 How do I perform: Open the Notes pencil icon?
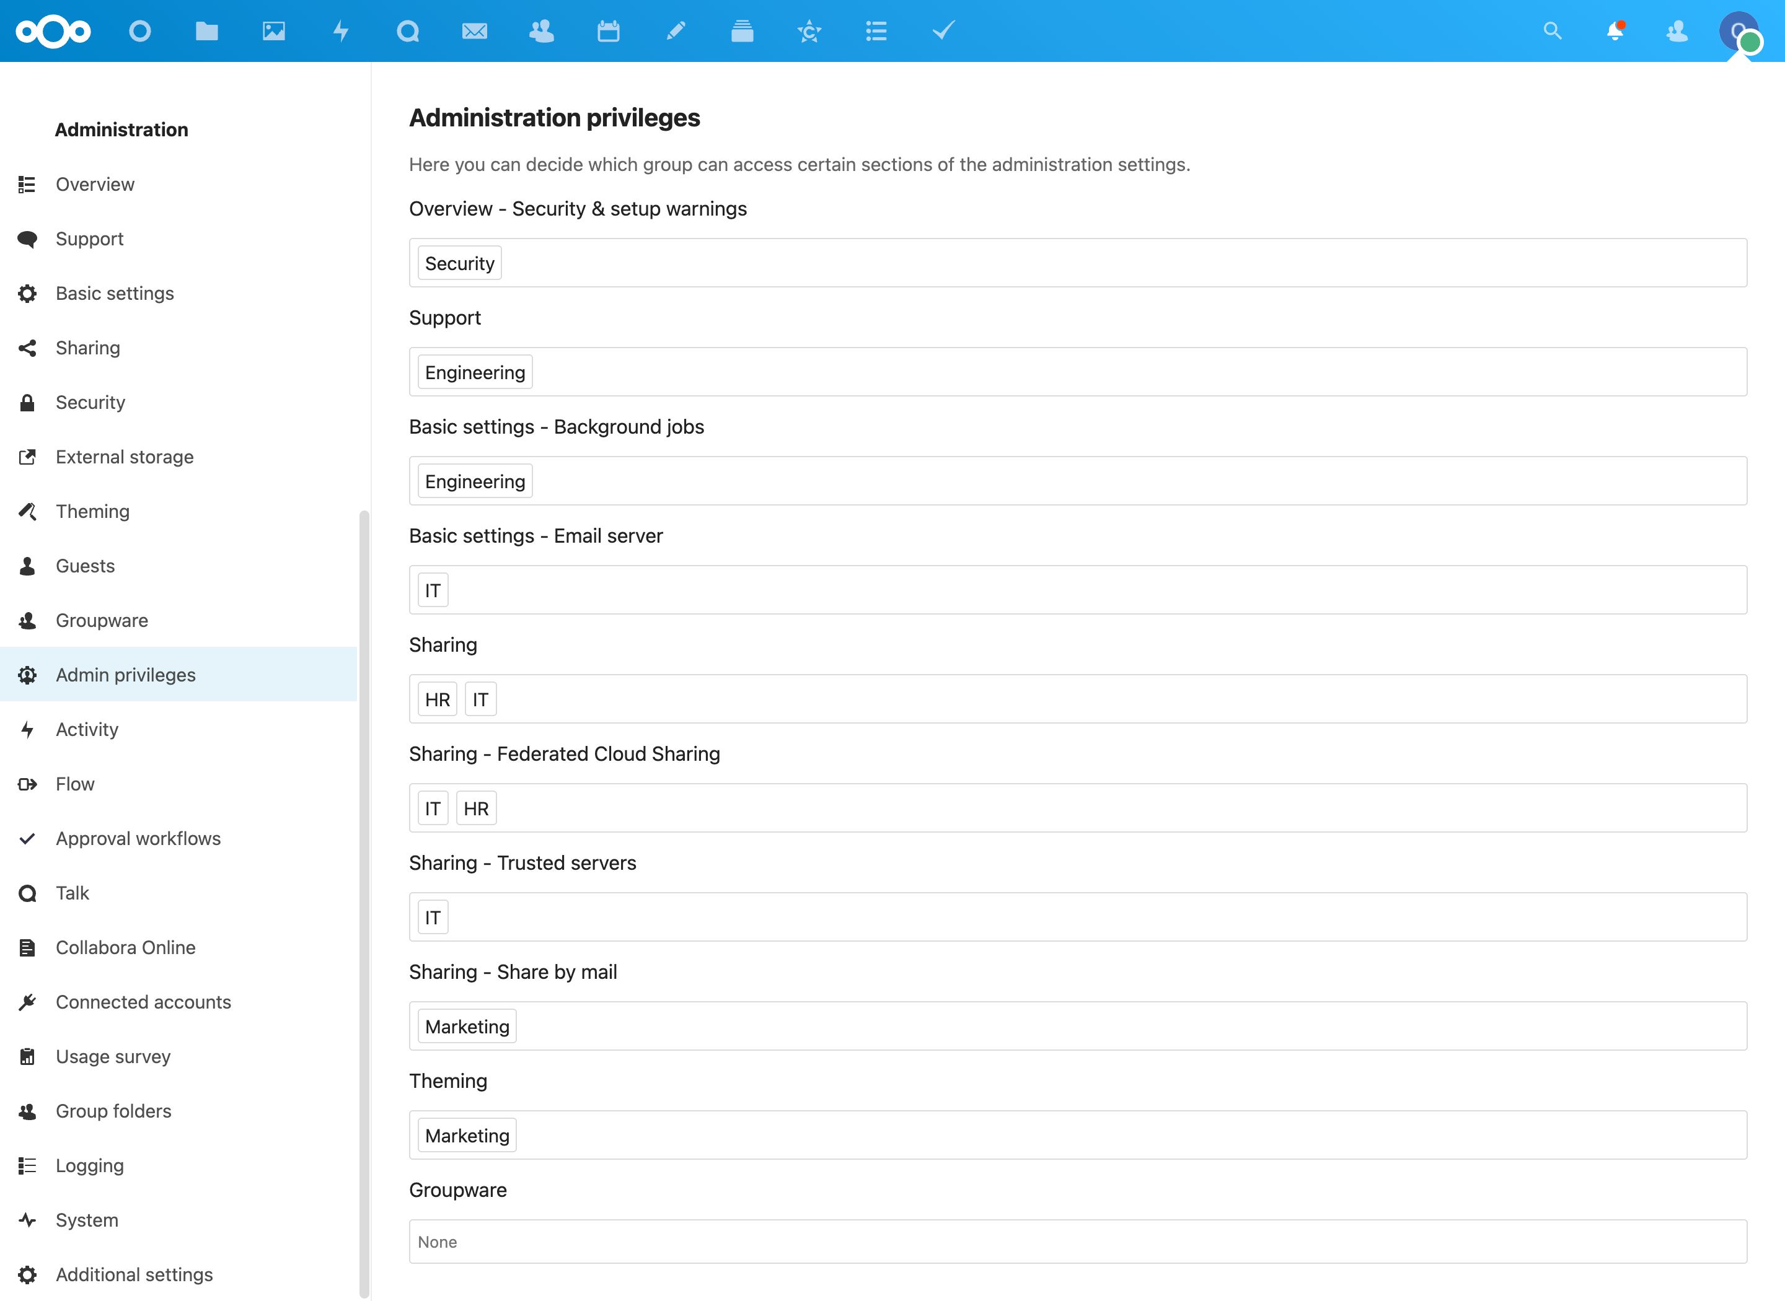tap(676, 32)
